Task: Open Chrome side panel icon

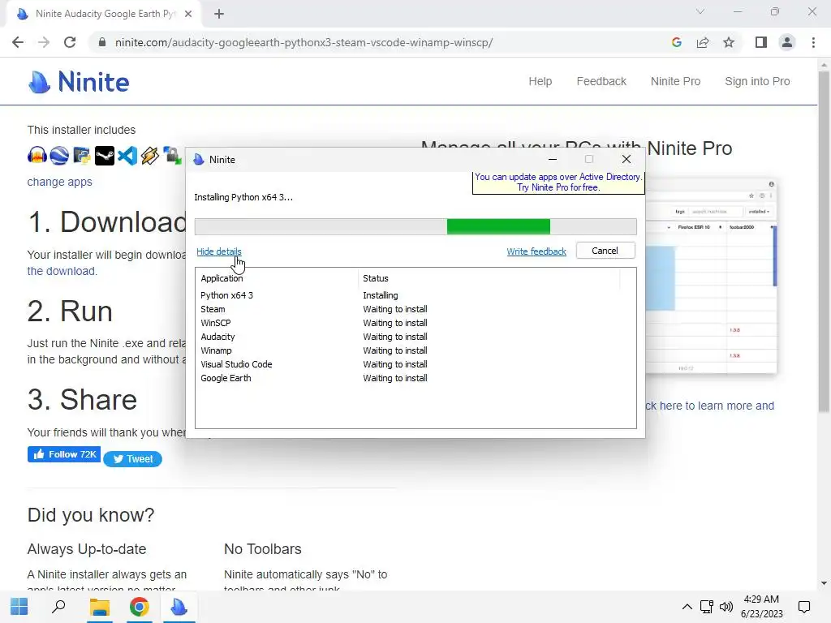Action: point(761,42)
